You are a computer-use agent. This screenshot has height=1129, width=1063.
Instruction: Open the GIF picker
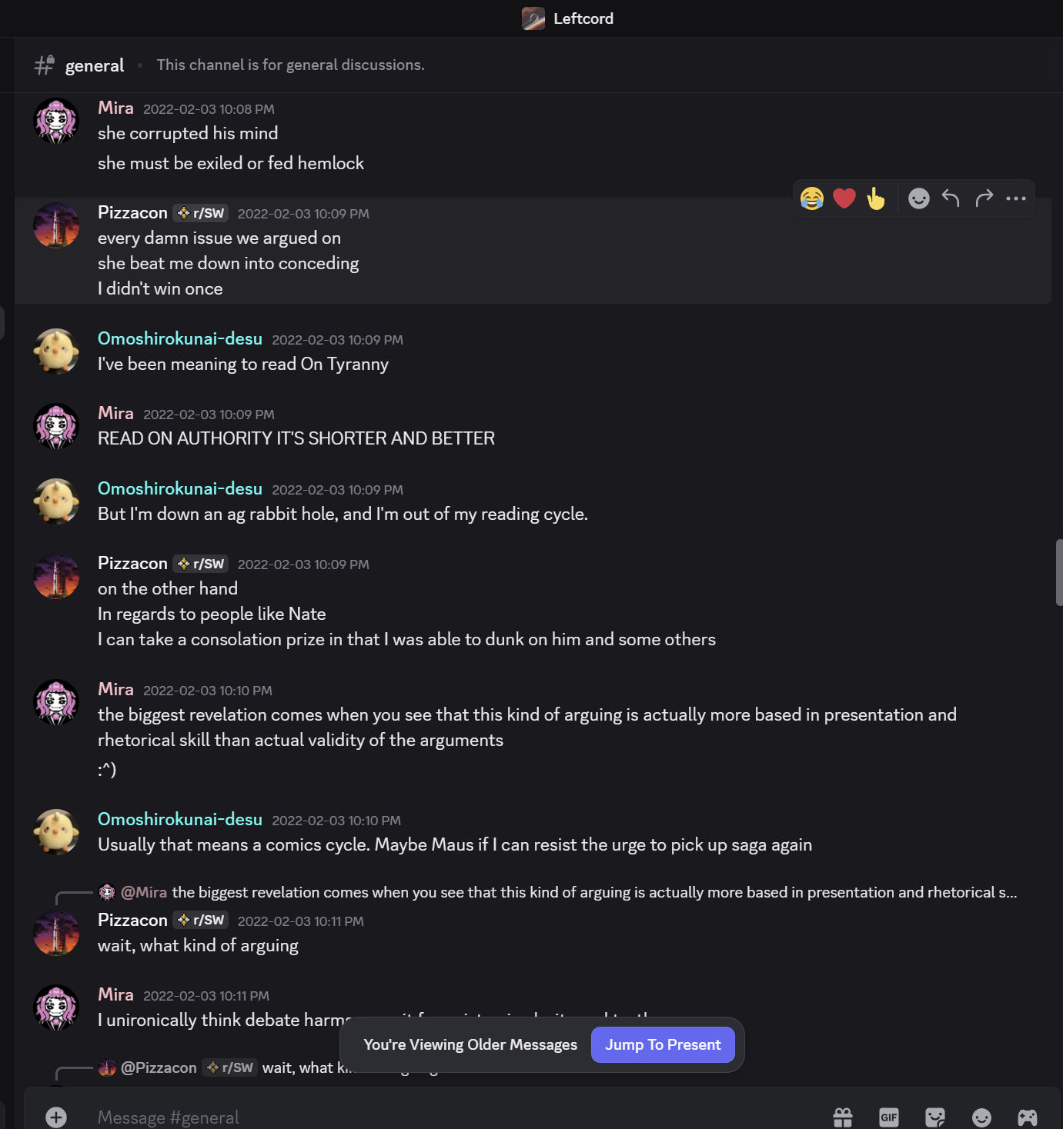pyautogui.click(x=889, y=1117)
